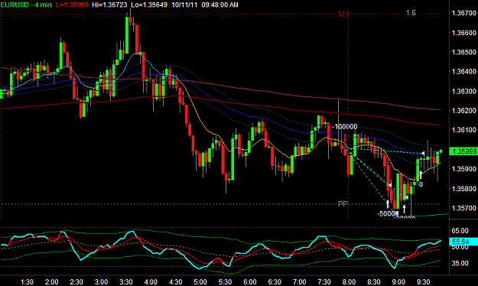
Task: Click the 6:00 time axis label
Action: (x=249, y=281)
